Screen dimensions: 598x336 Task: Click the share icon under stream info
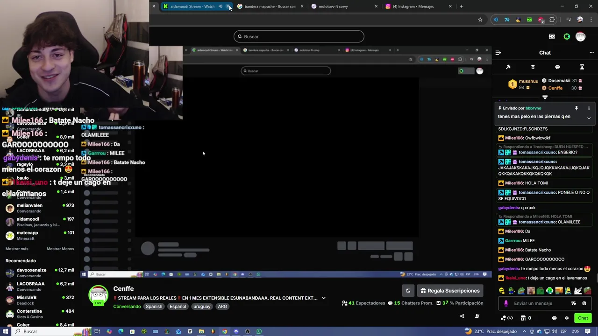462,316
